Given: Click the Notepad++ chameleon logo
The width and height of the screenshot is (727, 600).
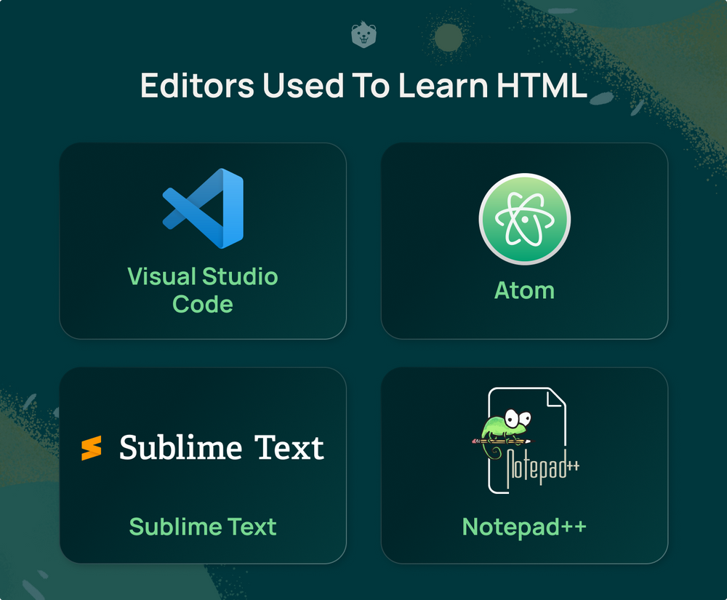Looking at the screenshot, I should [526, 441].
